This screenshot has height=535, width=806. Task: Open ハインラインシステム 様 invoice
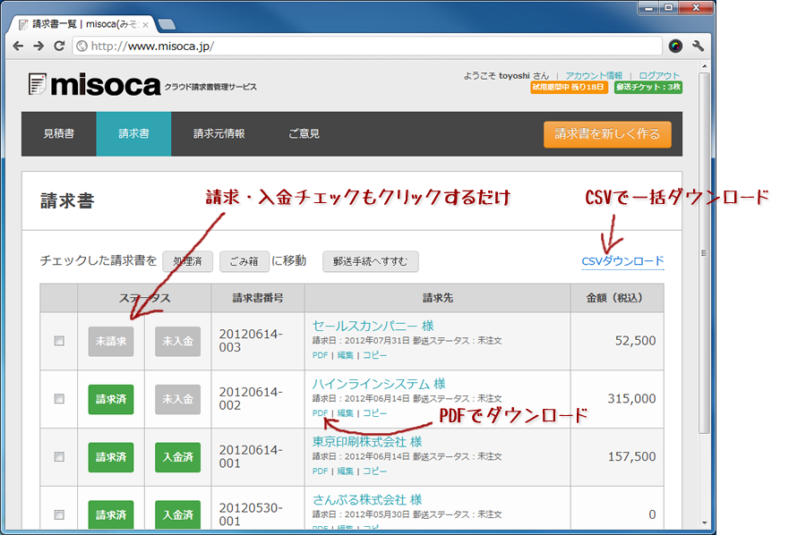coord(379,384)
